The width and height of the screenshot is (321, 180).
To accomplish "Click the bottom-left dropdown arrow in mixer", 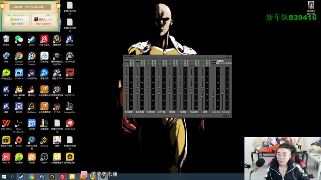I will click(128, 115).
